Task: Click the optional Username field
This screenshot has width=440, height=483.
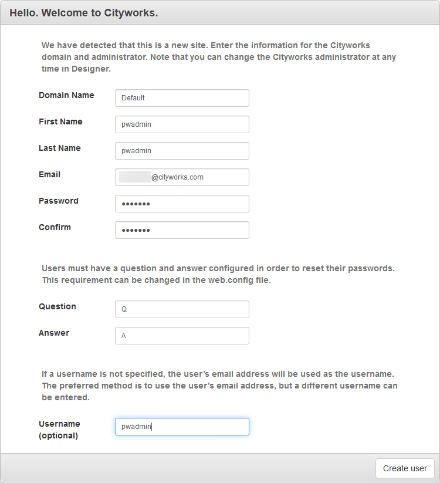Action: coord(182,427)
